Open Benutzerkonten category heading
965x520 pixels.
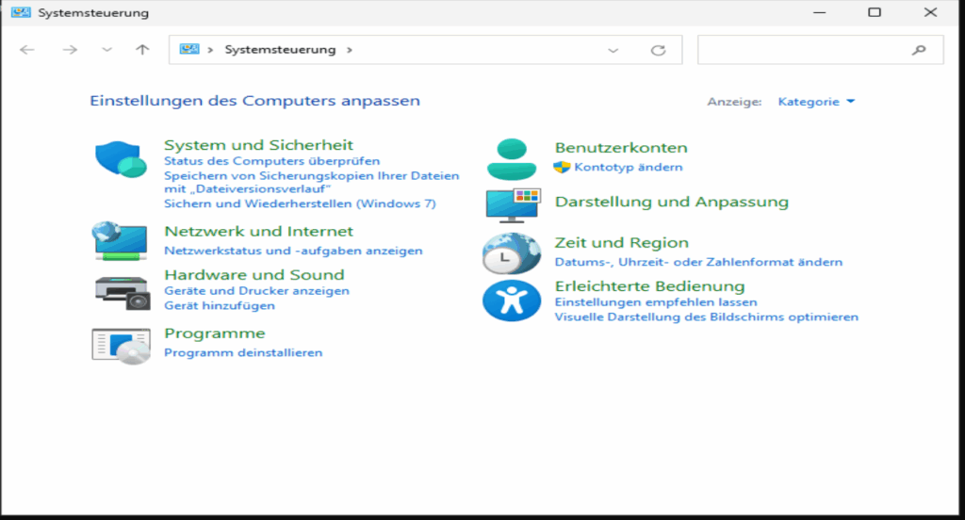(621, 148)
